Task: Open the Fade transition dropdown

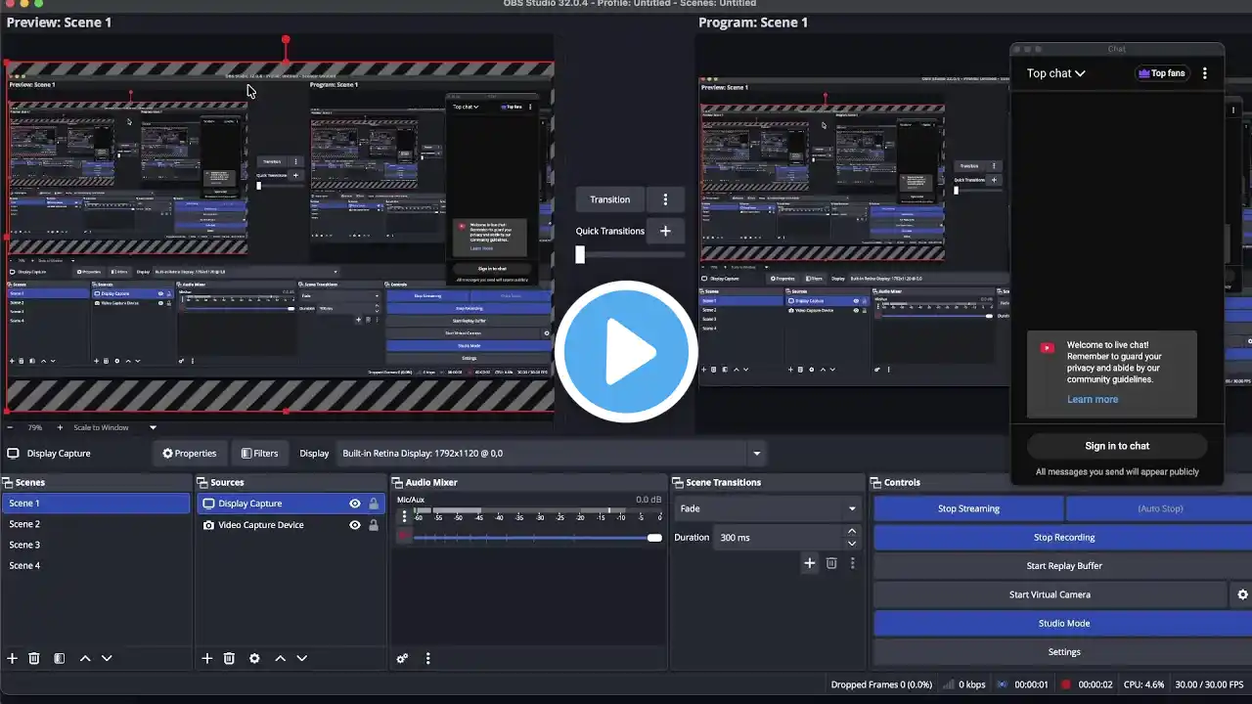Action: tap(768, 508)
